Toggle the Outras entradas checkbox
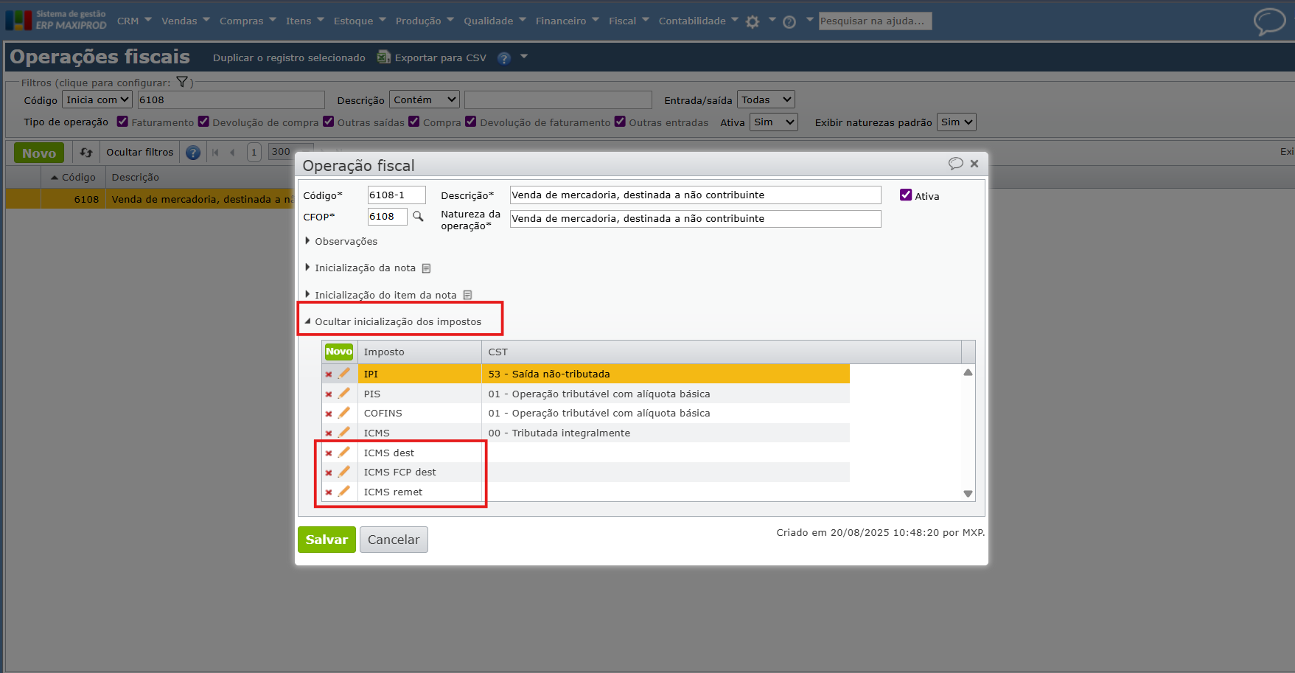This screenshot has height=673, width=1295. (x=620, y=122)
